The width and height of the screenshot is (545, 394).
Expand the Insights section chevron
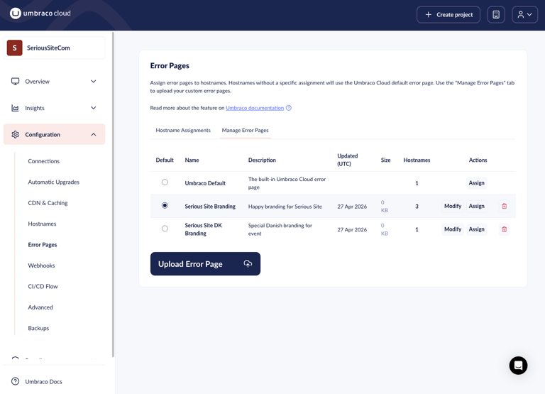click(x=94, y=108)
